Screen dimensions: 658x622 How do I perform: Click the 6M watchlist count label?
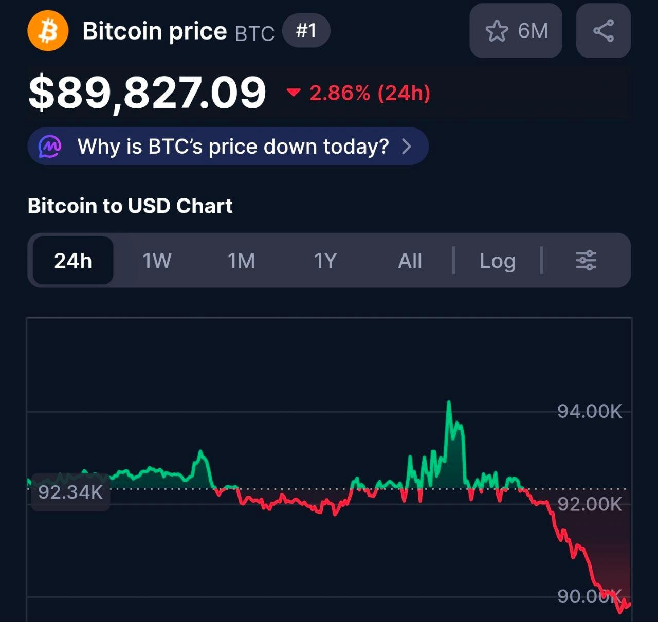(533, 31)
